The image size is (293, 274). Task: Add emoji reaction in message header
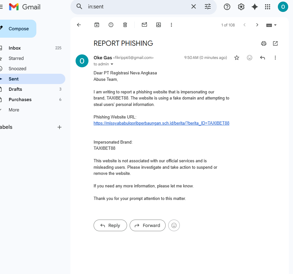[x=250, y=58]
